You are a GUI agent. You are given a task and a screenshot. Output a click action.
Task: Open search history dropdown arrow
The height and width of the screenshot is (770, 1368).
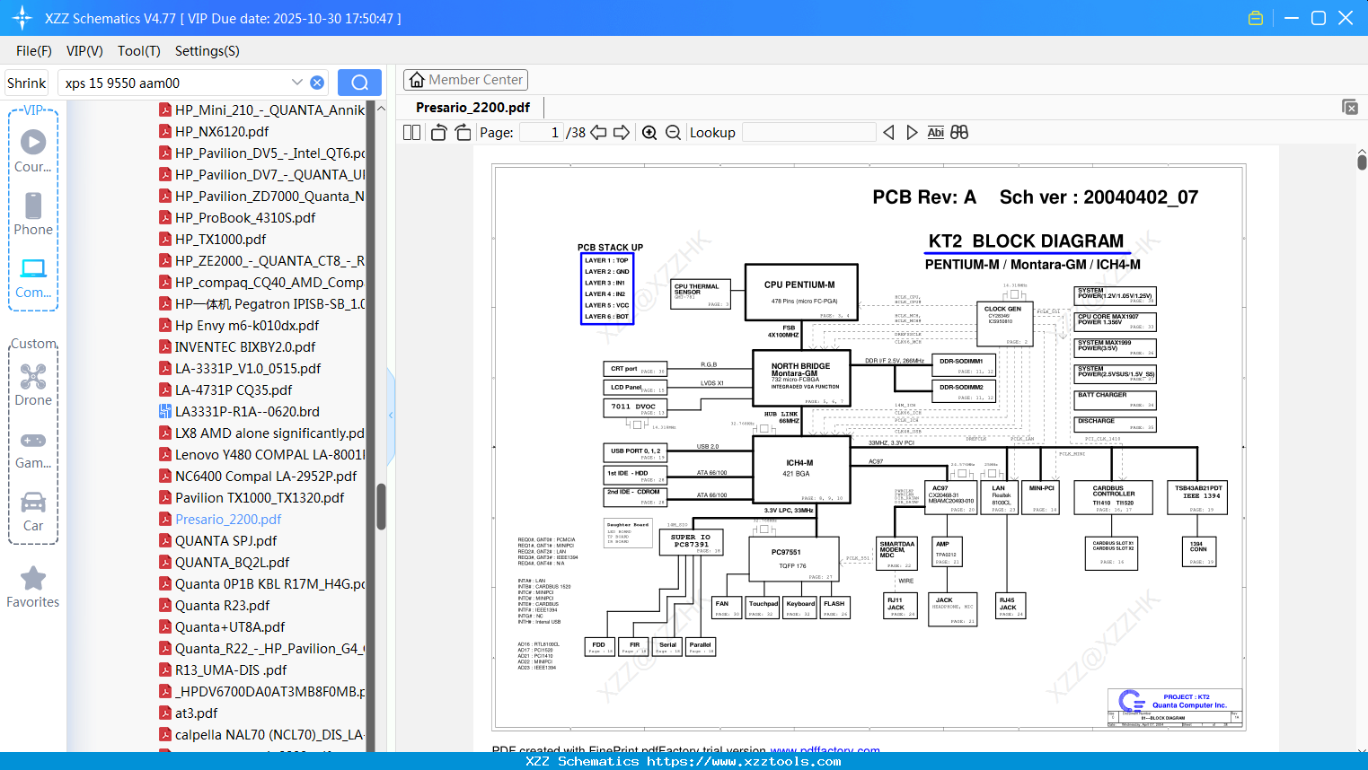point(297,82)
